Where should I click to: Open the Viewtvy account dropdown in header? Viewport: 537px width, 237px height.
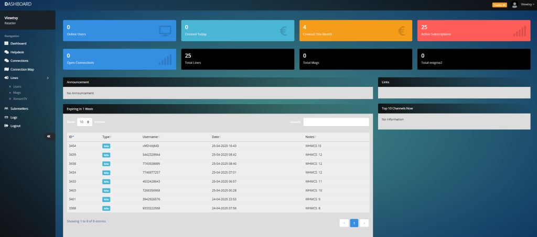coord(527,4)
